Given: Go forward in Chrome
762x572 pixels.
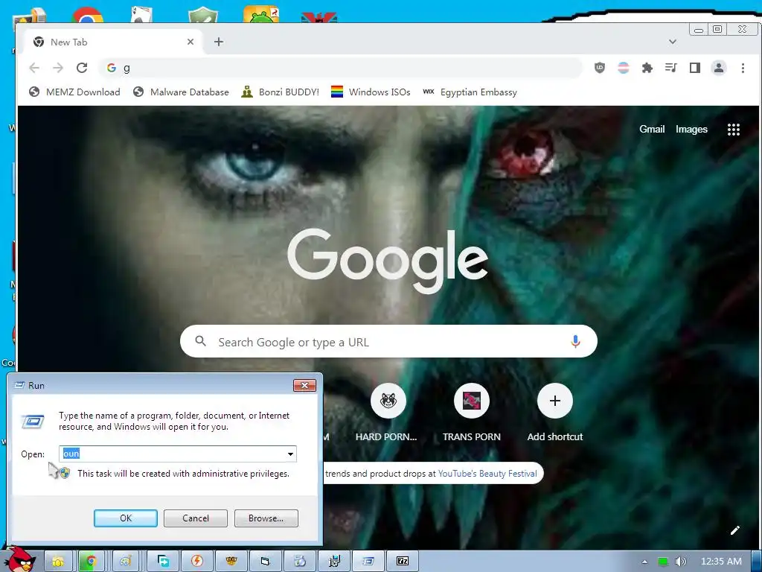Looking at the screenshot, I should [x=58, y=68].
